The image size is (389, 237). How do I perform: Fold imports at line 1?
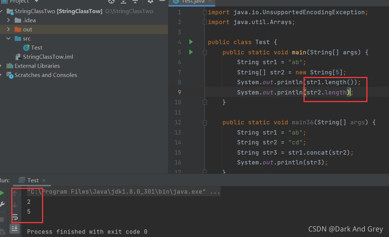(x=205, y=12)
